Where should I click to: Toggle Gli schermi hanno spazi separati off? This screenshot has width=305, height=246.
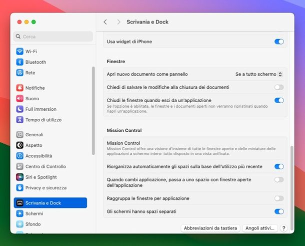279,211
